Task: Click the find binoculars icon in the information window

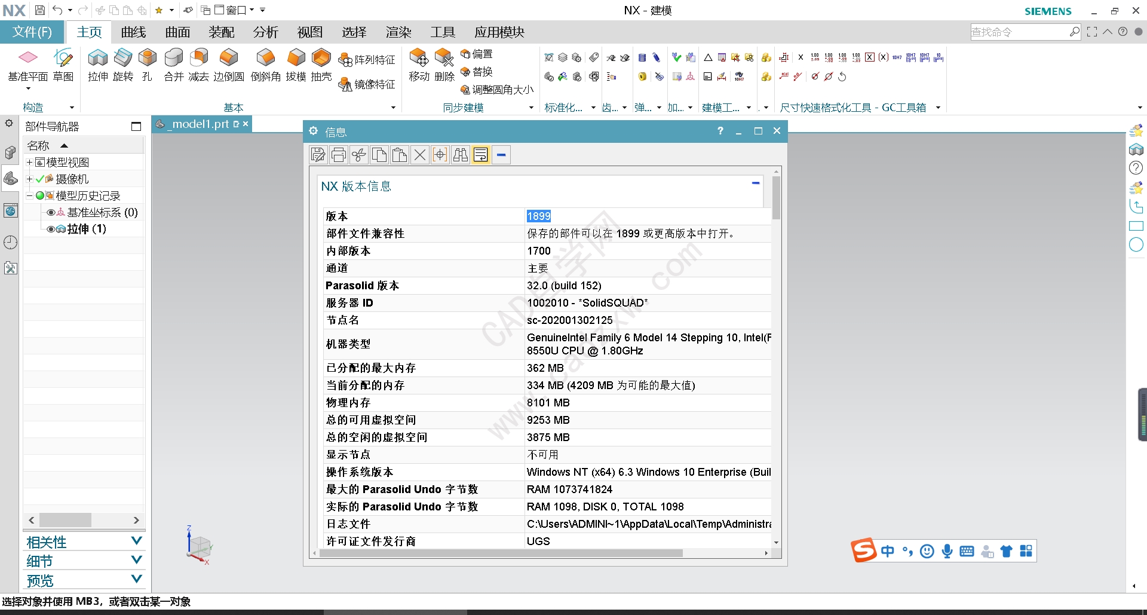Action: [x=461, y=155]
